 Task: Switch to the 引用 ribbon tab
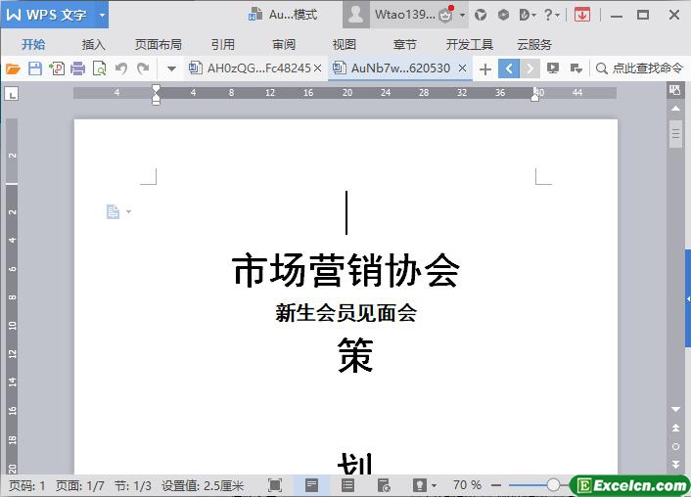[222, 44]
